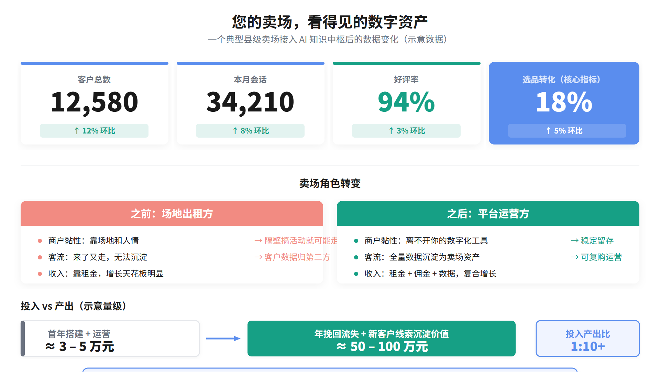Click the 本月会话 label
Image resolution: width=660 pixels, height=375 pixels.
[250, 79]
